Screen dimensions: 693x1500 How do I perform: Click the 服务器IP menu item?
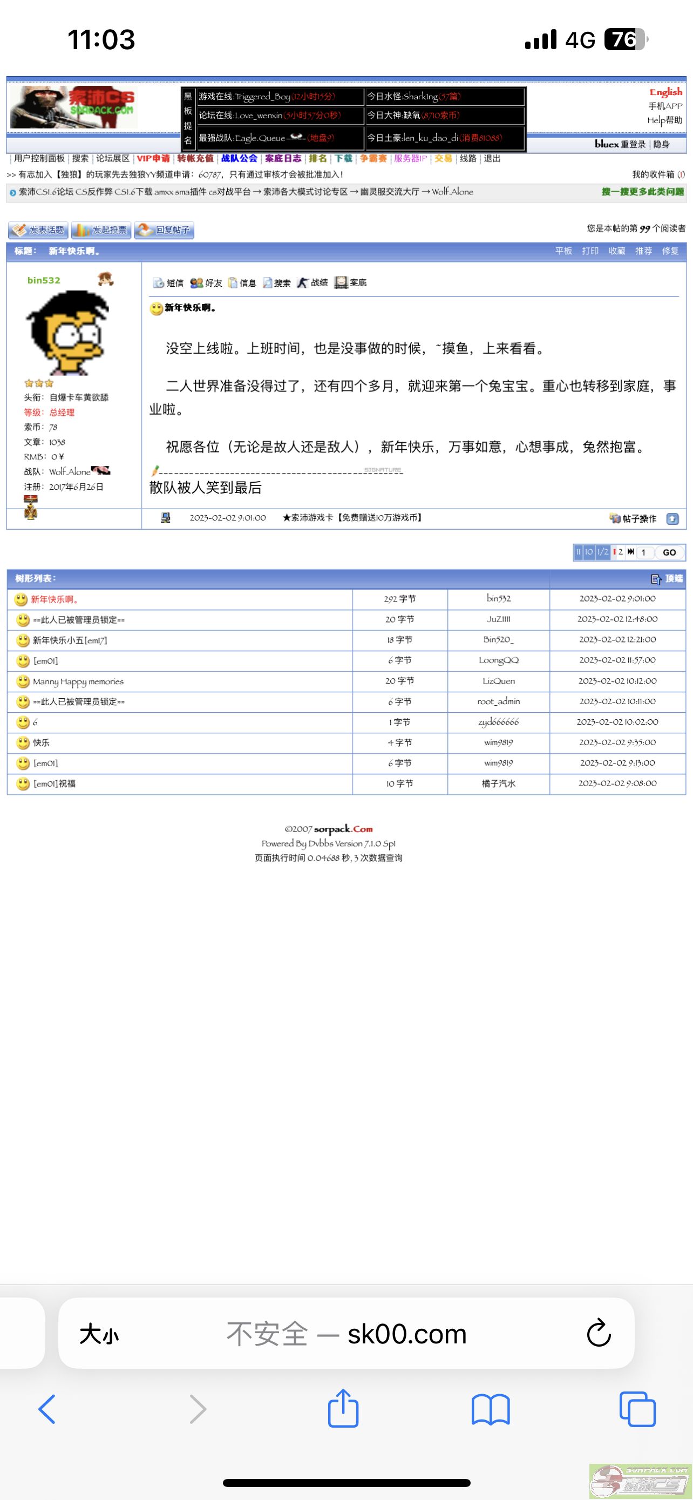click(x=410, y=158)
